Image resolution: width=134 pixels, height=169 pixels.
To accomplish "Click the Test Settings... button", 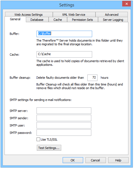I will [49, 148].
